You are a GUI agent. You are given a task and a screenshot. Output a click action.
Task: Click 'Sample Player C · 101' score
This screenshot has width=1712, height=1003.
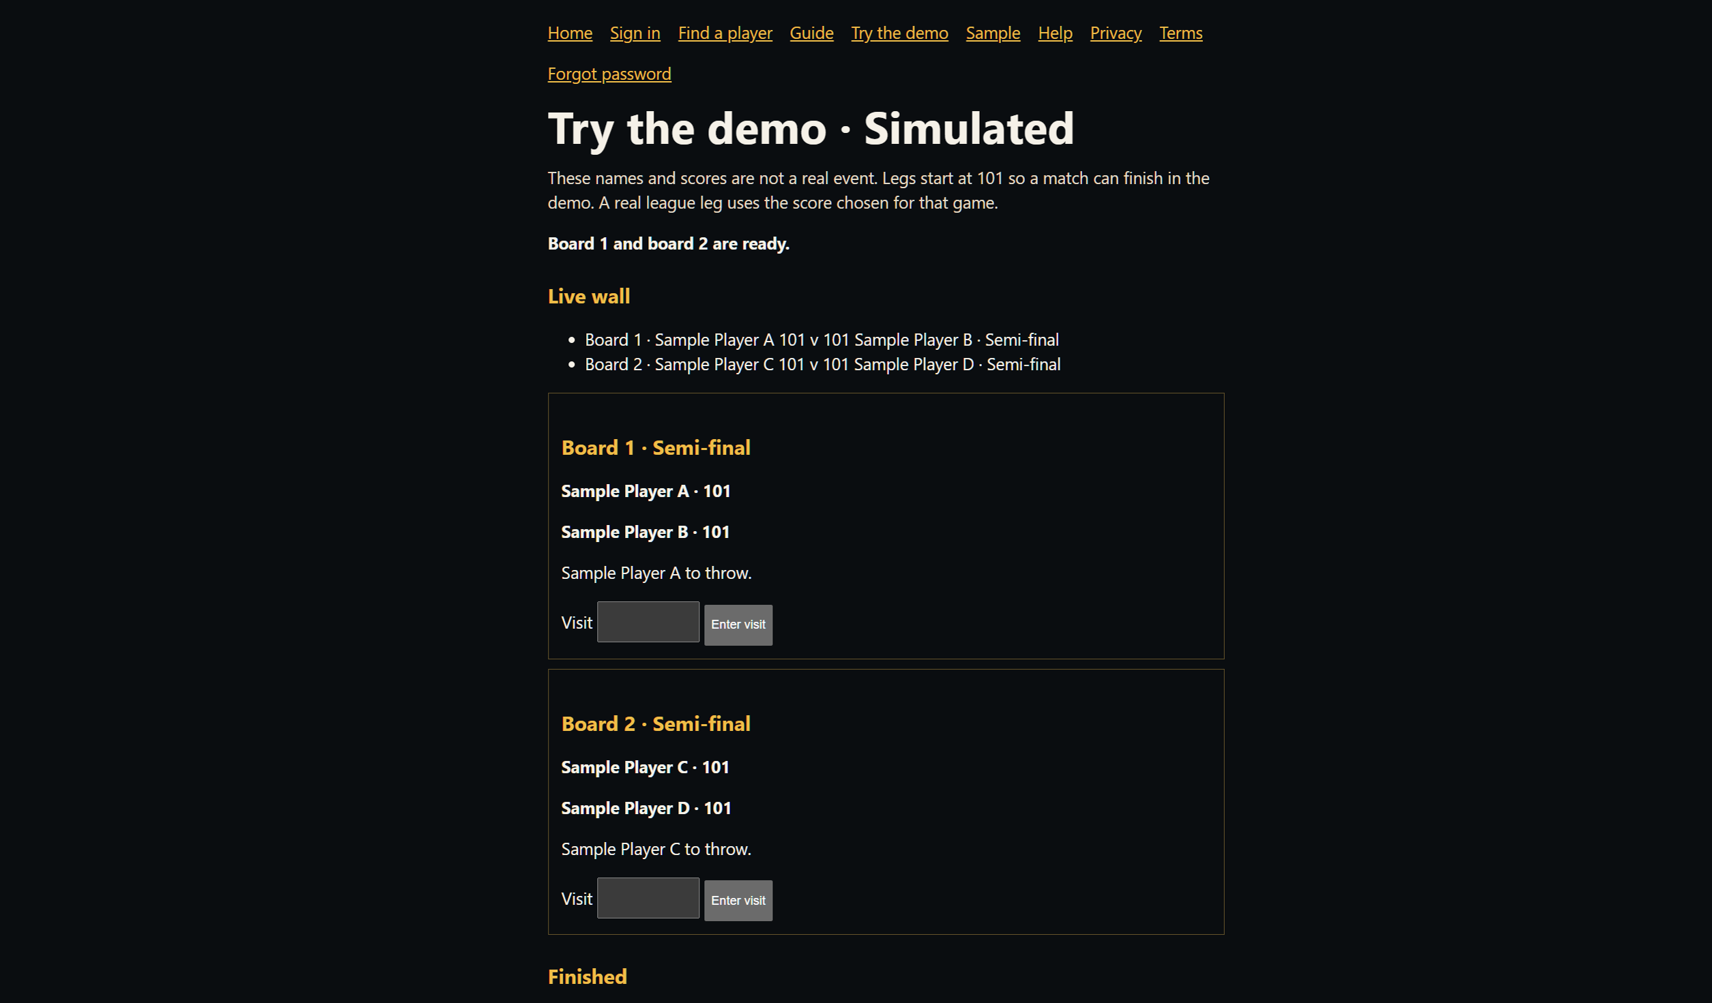[x=645, y=767]
